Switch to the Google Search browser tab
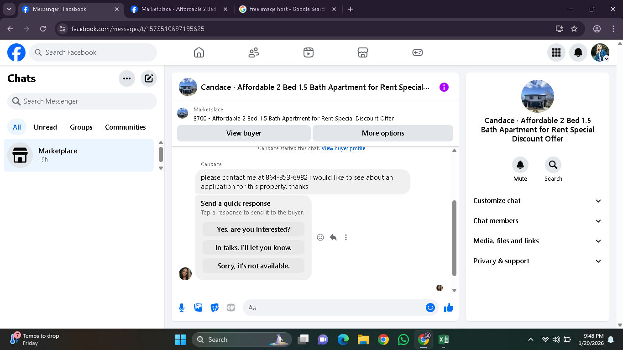The width and height of the screenshot is (623, 350). pos(288,9)
